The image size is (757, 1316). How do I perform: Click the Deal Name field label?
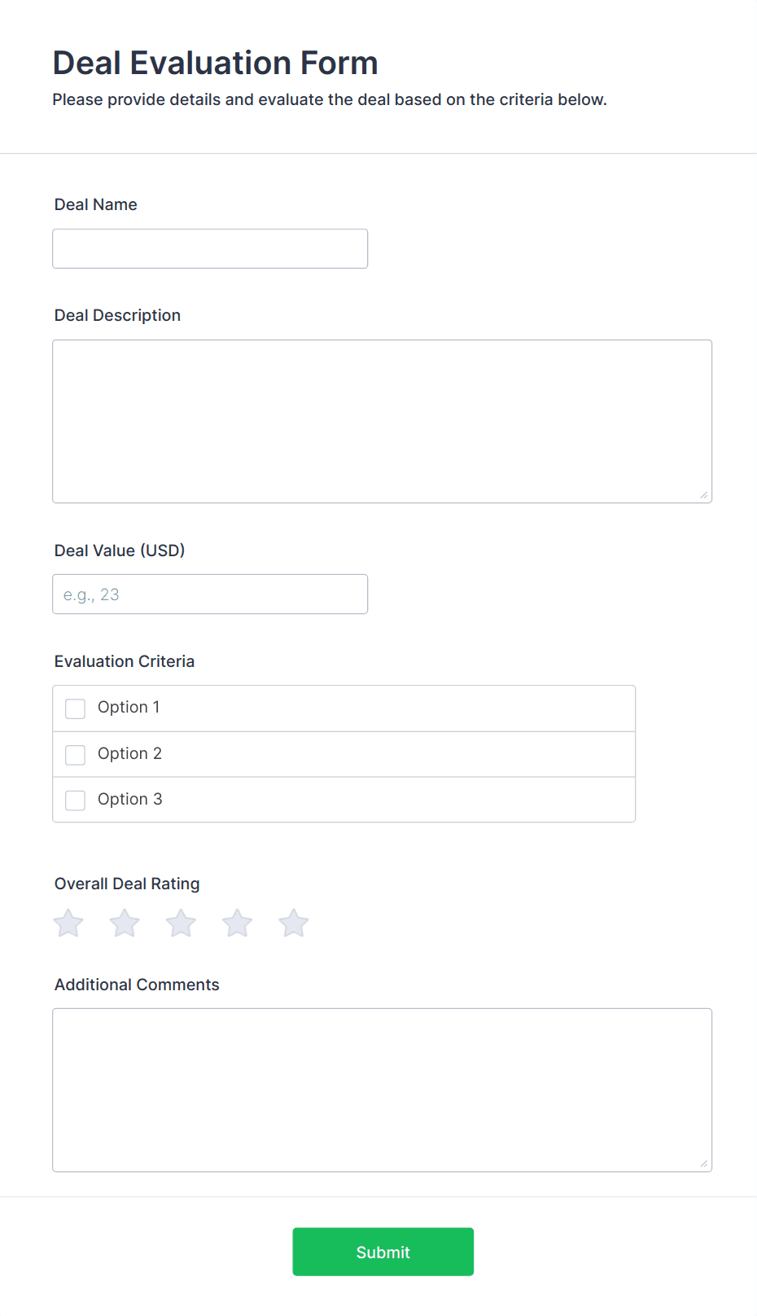click(96, 205)
